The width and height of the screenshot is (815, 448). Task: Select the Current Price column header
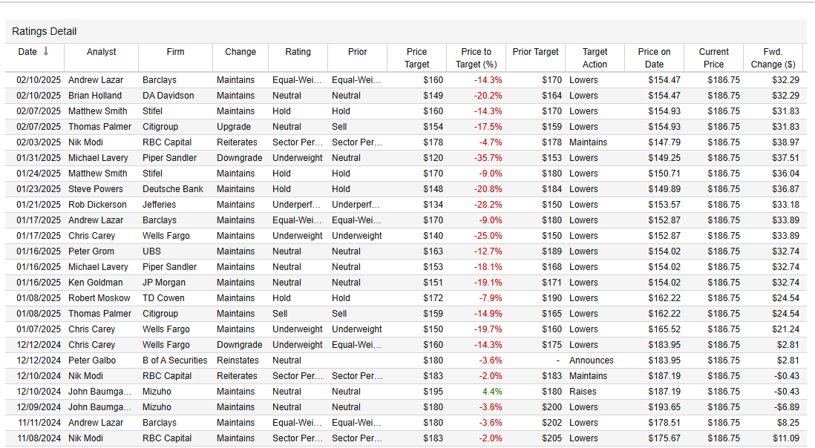[x=713, y=58]
